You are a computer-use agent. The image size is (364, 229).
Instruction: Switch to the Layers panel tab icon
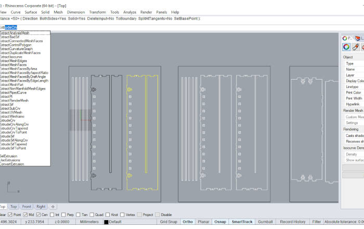click(x=359, y=38)
